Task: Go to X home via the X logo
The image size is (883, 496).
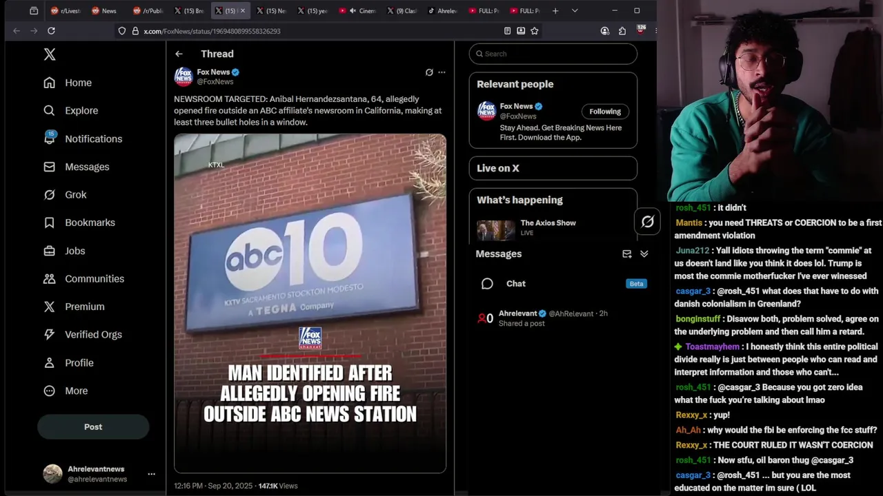Action: pos(50,54)
